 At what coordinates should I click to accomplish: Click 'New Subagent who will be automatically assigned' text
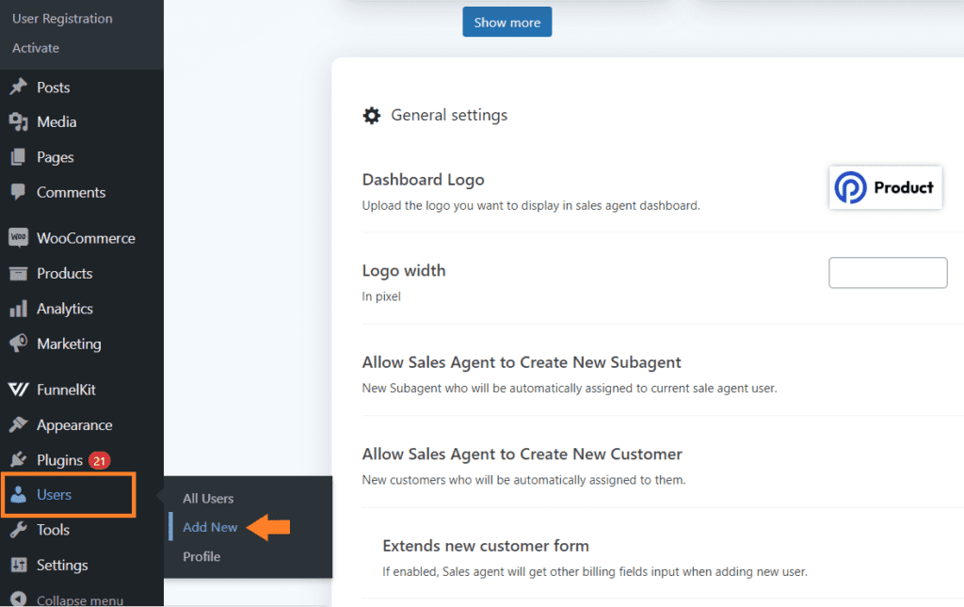[x=570, y=389]
